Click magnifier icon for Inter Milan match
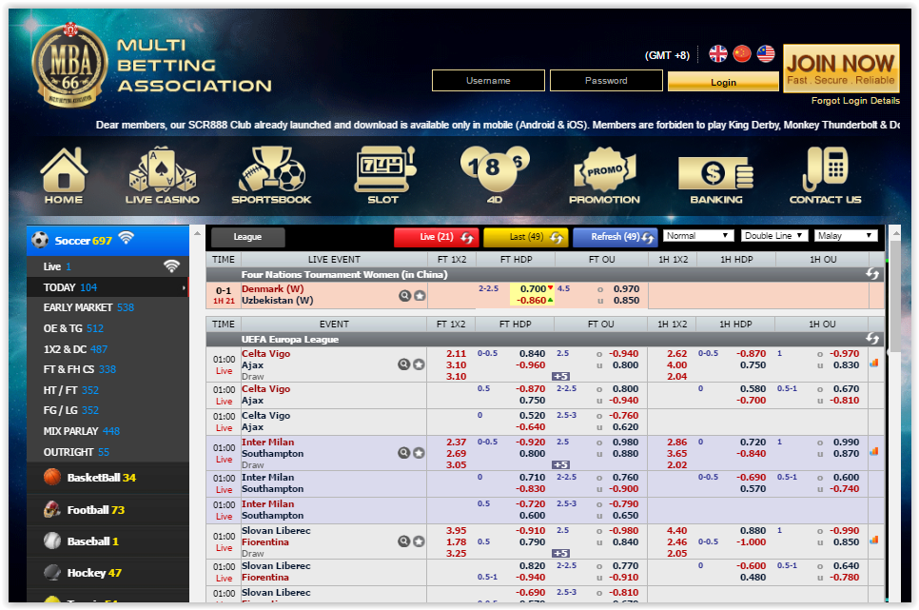 point(403,452)
